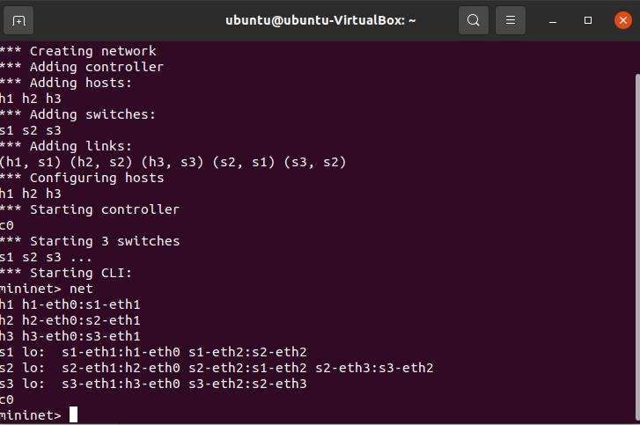Close the terminal with the red X
Image resolution: width=640 pixels, height=425 pixels.
click(x=623, y=20)
